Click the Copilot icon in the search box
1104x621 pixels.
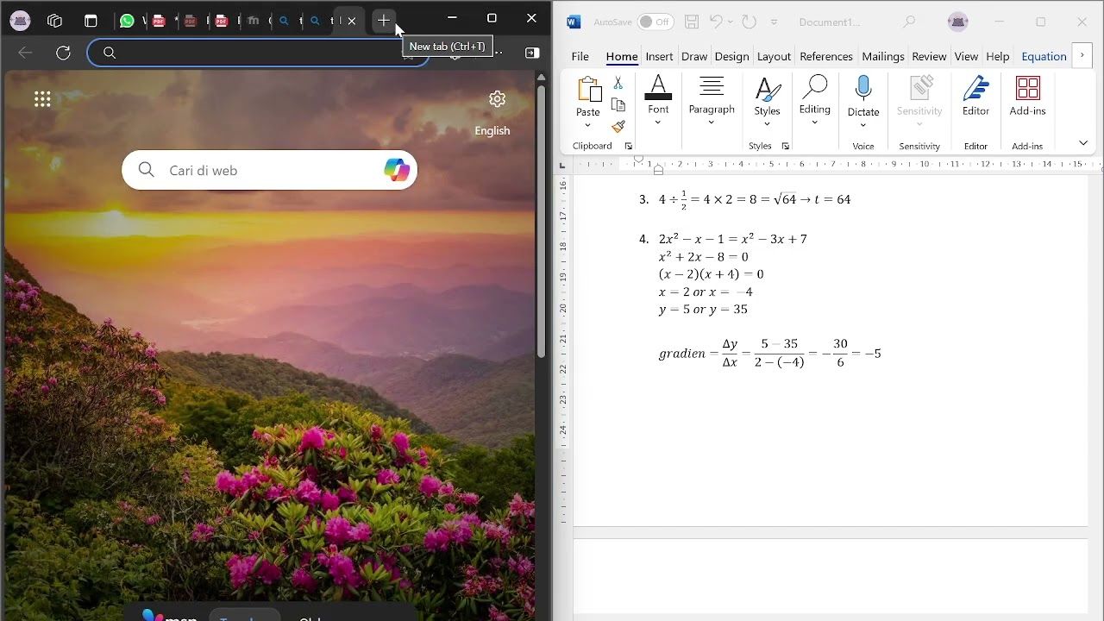[397, 170]
